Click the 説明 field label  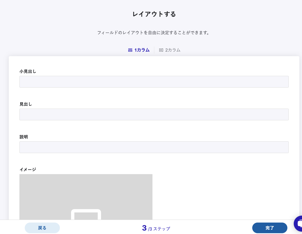point(24,137)
